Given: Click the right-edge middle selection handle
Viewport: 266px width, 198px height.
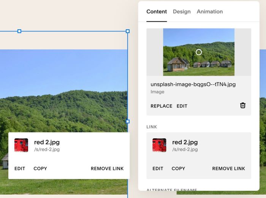Looking at the screenshot, I should (128, 122).
